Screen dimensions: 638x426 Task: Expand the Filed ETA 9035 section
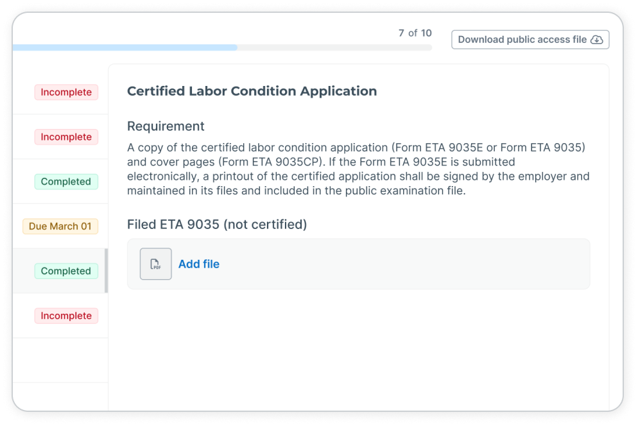click(216, 224)
